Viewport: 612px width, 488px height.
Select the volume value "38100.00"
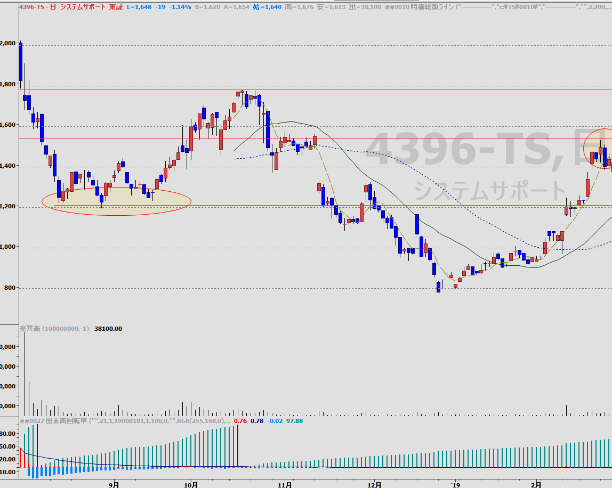point(108,329)
